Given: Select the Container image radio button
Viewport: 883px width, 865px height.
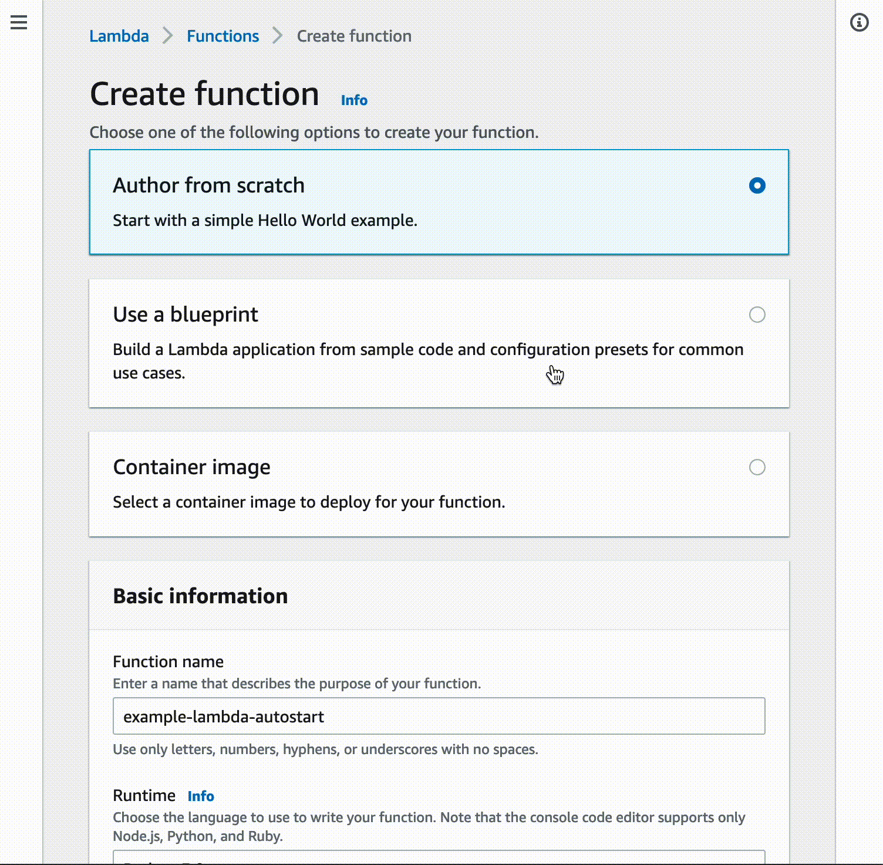Looking at the screenshot, I should pyautogui.click(x=757, y=467).
